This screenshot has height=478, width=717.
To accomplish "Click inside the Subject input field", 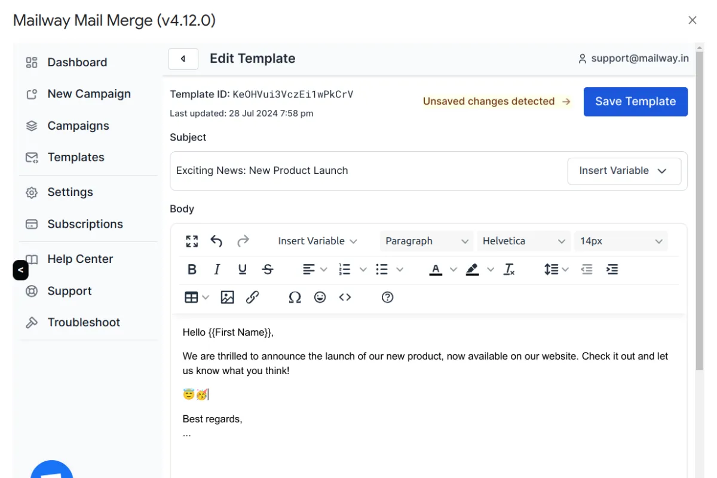I will (358, 170).
